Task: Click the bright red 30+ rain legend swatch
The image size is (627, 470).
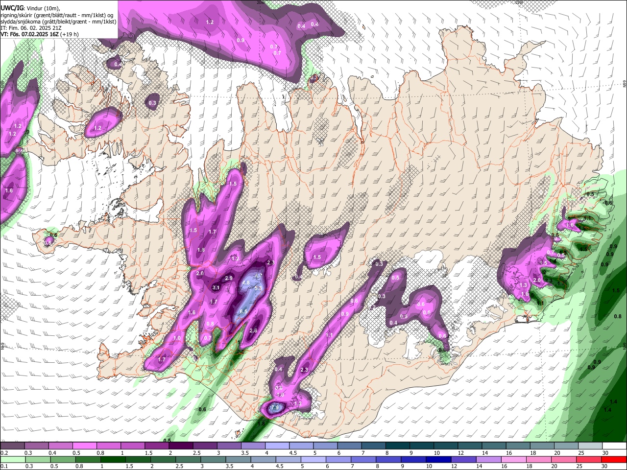Action: click(x=615, y=460)
